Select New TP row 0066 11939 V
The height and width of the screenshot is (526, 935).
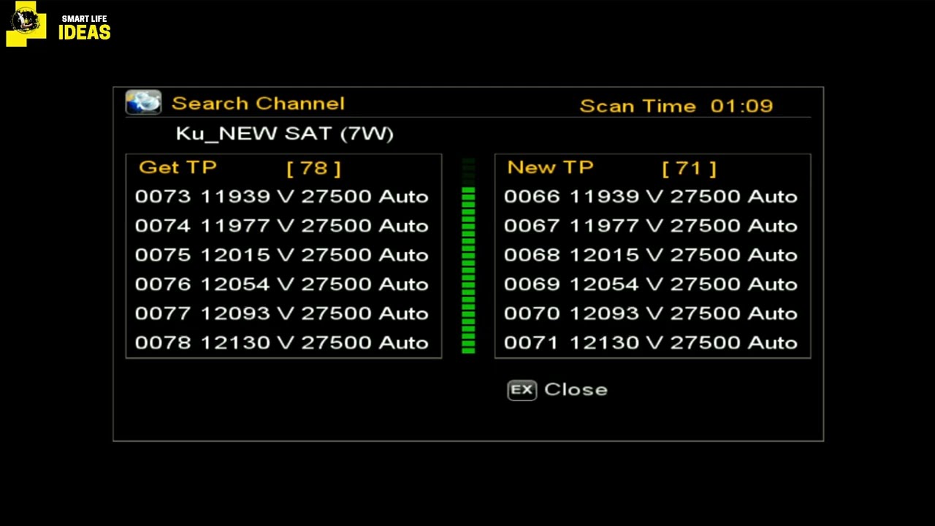[x=651, y=197]
